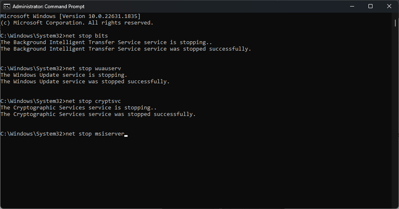Close the Command Prompt window

pos(389,6)
